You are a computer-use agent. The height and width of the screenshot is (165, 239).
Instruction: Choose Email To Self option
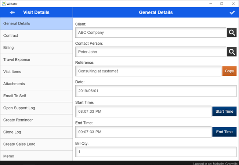36,96
